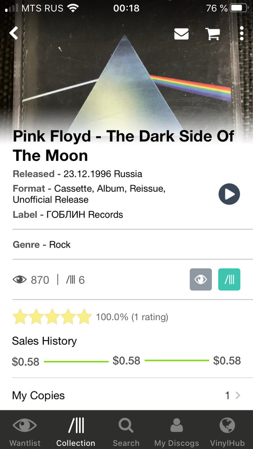This screenshot has height=449, width=253.
Task: Tap the 870 wants eye counter
Action: pos(31,280)
